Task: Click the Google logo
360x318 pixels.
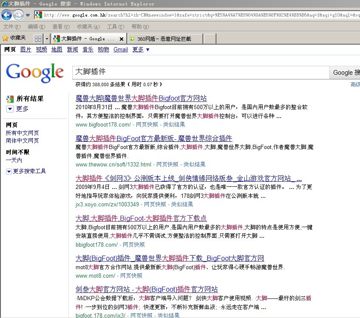Action: (35, 73)
